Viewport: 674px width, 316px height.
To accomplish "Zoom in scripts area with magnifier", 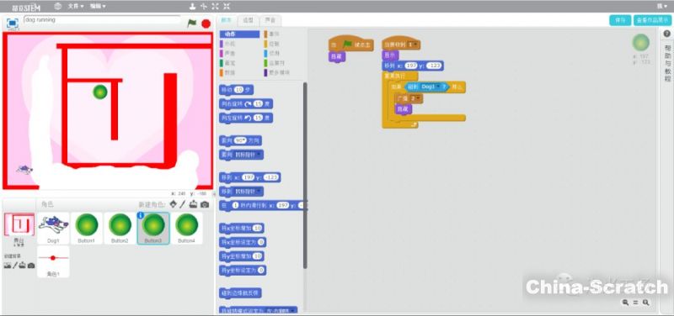I will click(645, 303).
